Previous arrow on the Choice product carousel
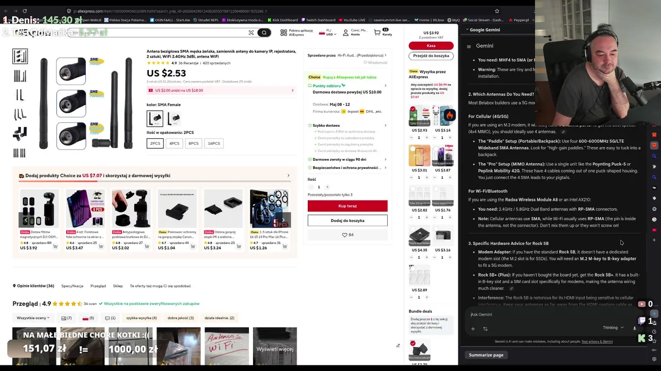This screenshot has width=661, height=371. 26,220
